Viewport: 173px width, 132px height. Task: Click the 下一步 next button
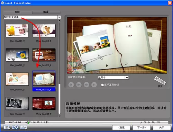tap(142, 127)
